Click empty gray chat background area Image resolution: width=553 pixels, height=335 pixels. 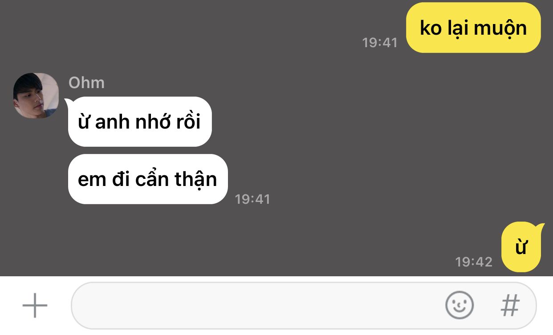(356, 133)
